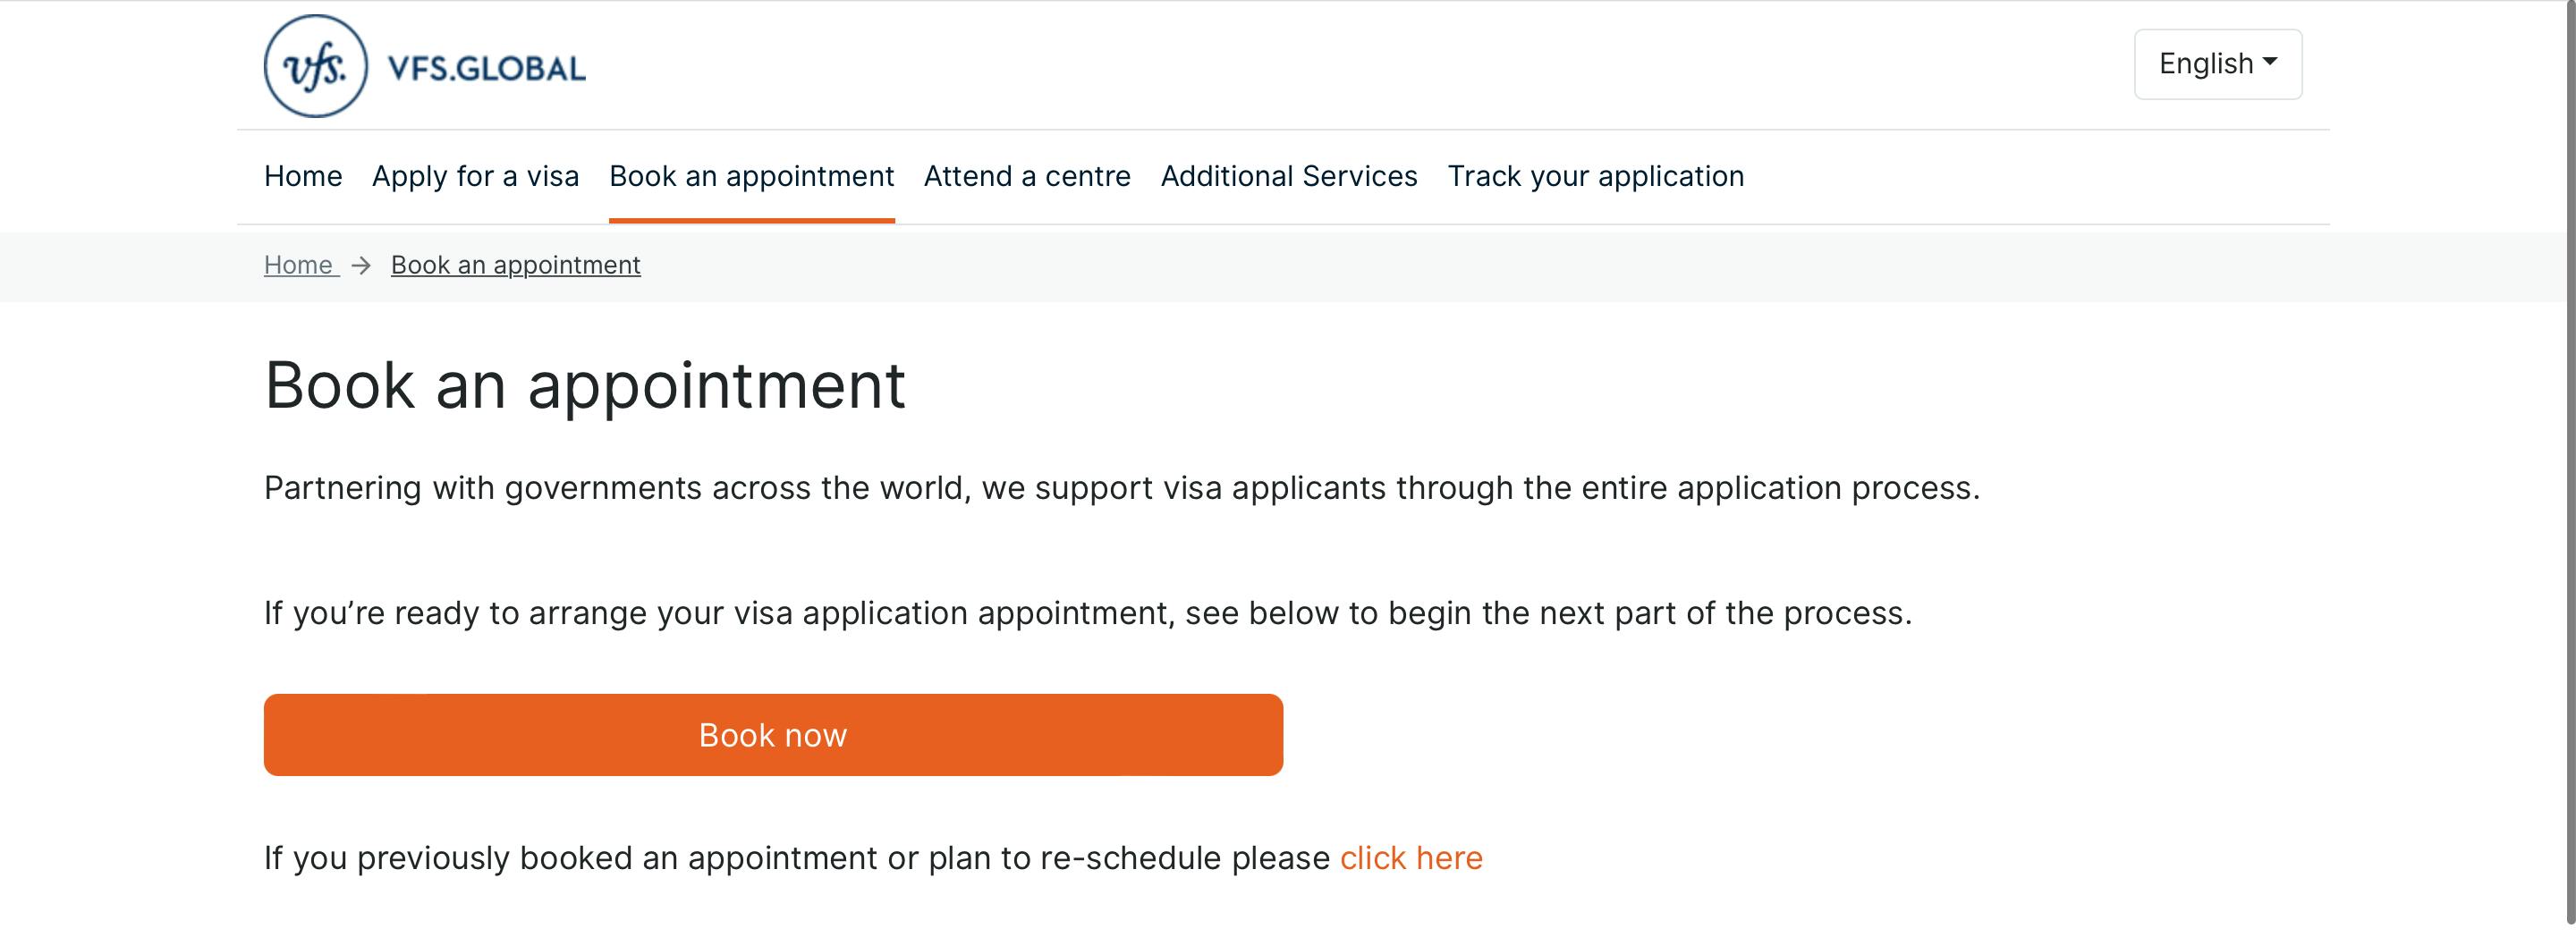Click the large Book an appointment heading
This screenshot has width=2576, height=937.
tap(585, 385)
